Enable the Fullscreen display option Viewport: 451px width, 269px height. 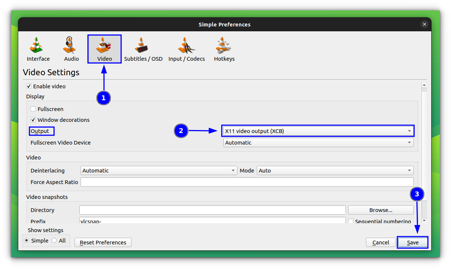tap(33, 109)
